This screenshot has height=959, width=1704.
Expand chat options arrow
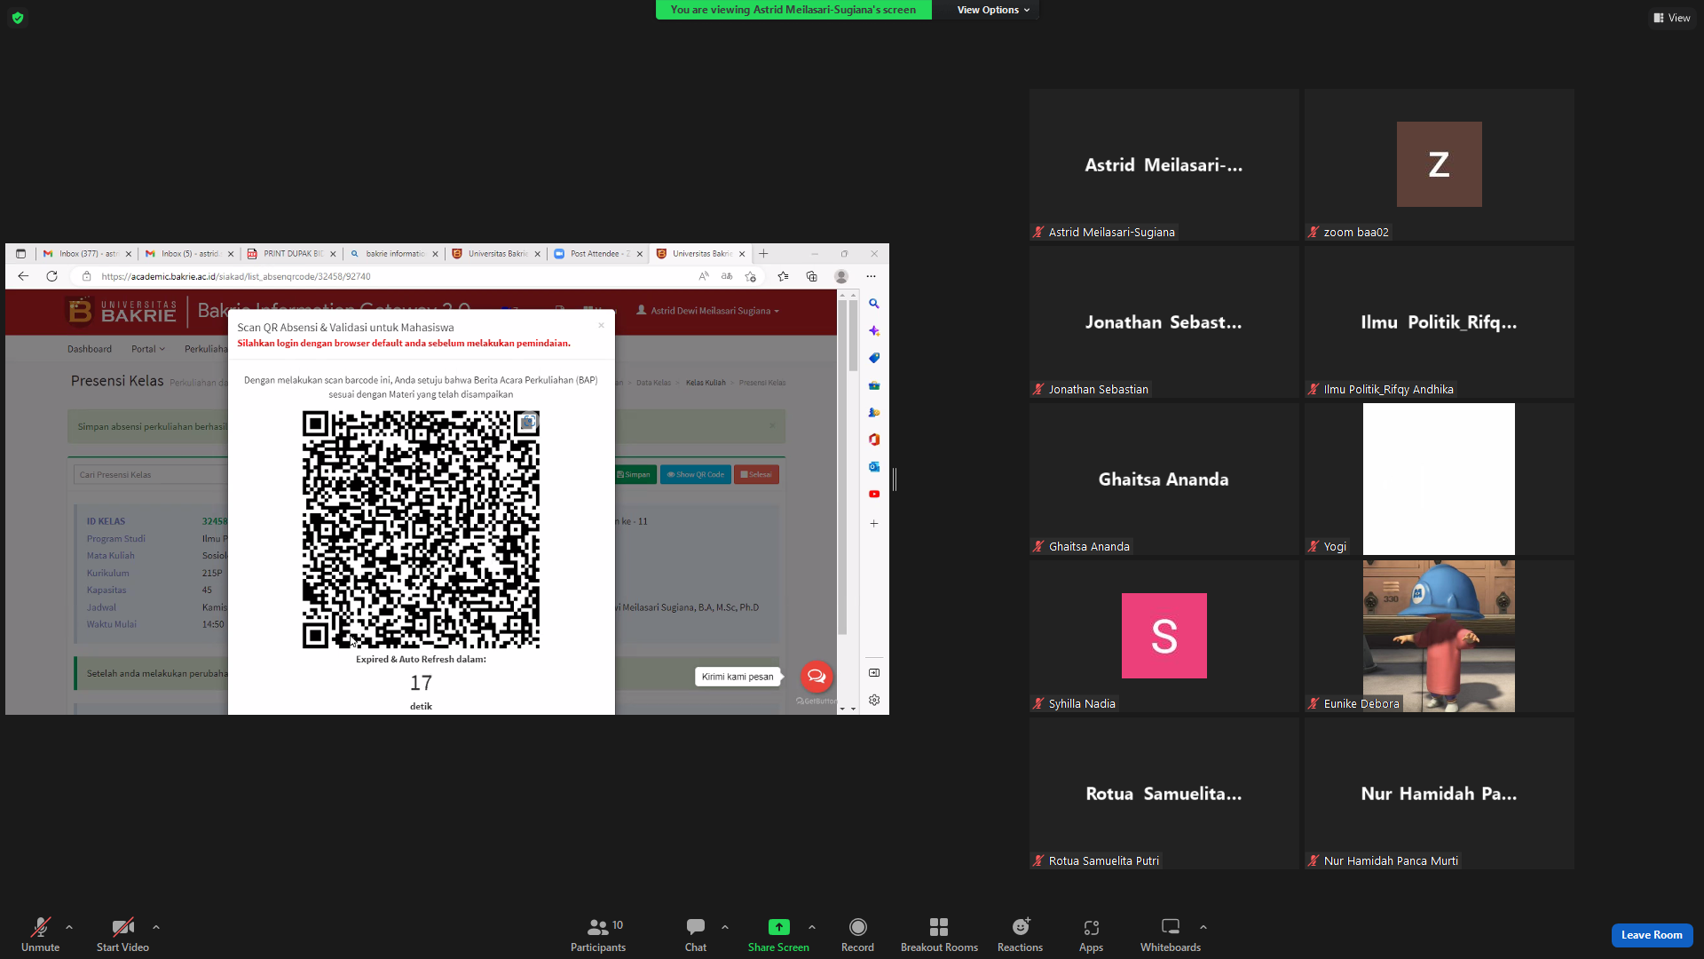725,927
